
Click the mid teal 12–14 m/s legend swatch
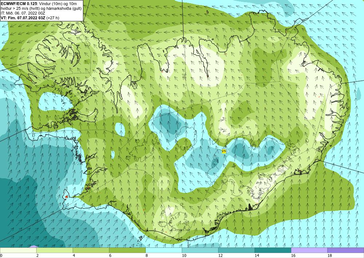tap(237, 250)
